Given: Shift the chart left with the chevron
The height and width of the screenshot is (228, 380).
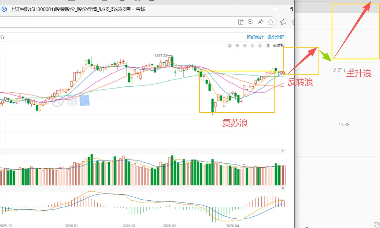Looking at the screenshot, I should pos(252,45).
